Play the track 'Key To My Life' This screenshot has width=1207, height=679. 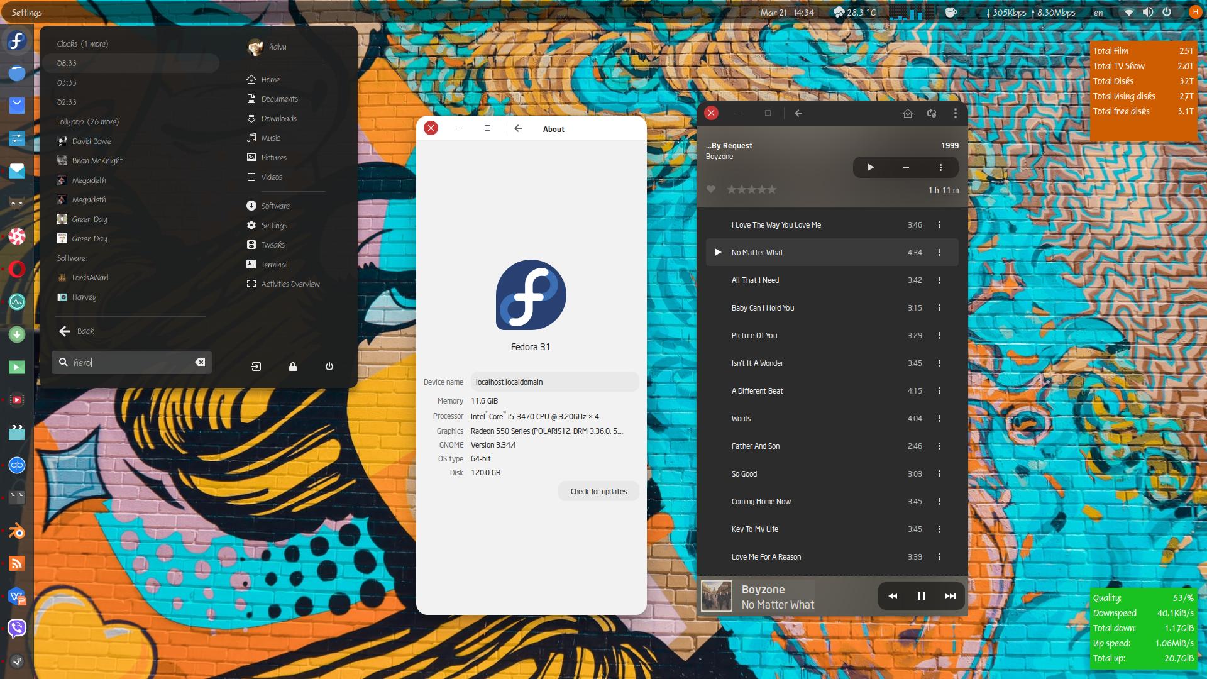click(832, 529)
